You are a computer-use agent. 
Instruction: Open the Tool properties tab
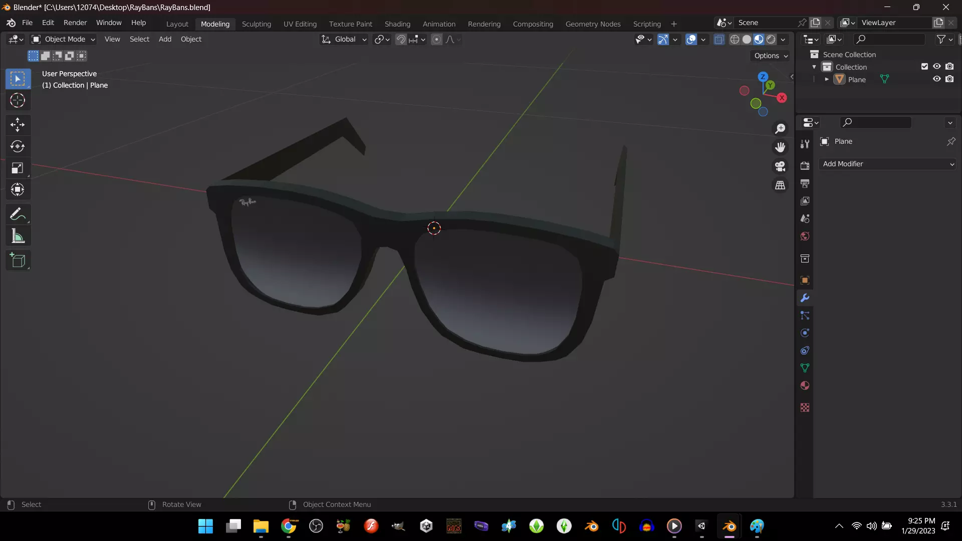(x=805, y=144)
